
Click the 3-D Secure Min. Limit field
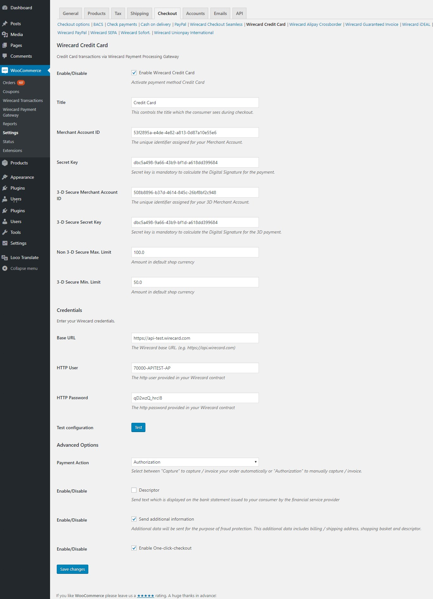pyautogui.click(x=195, y=282)
